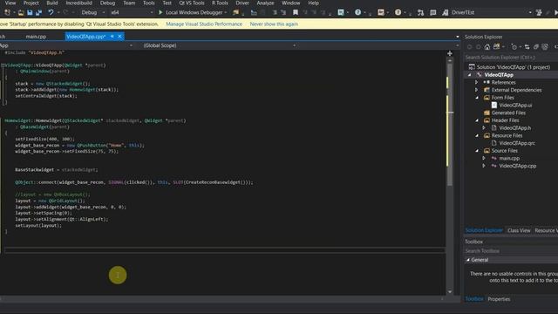Click the Switch Views icon in Solution Explorer

pos(496,47)
